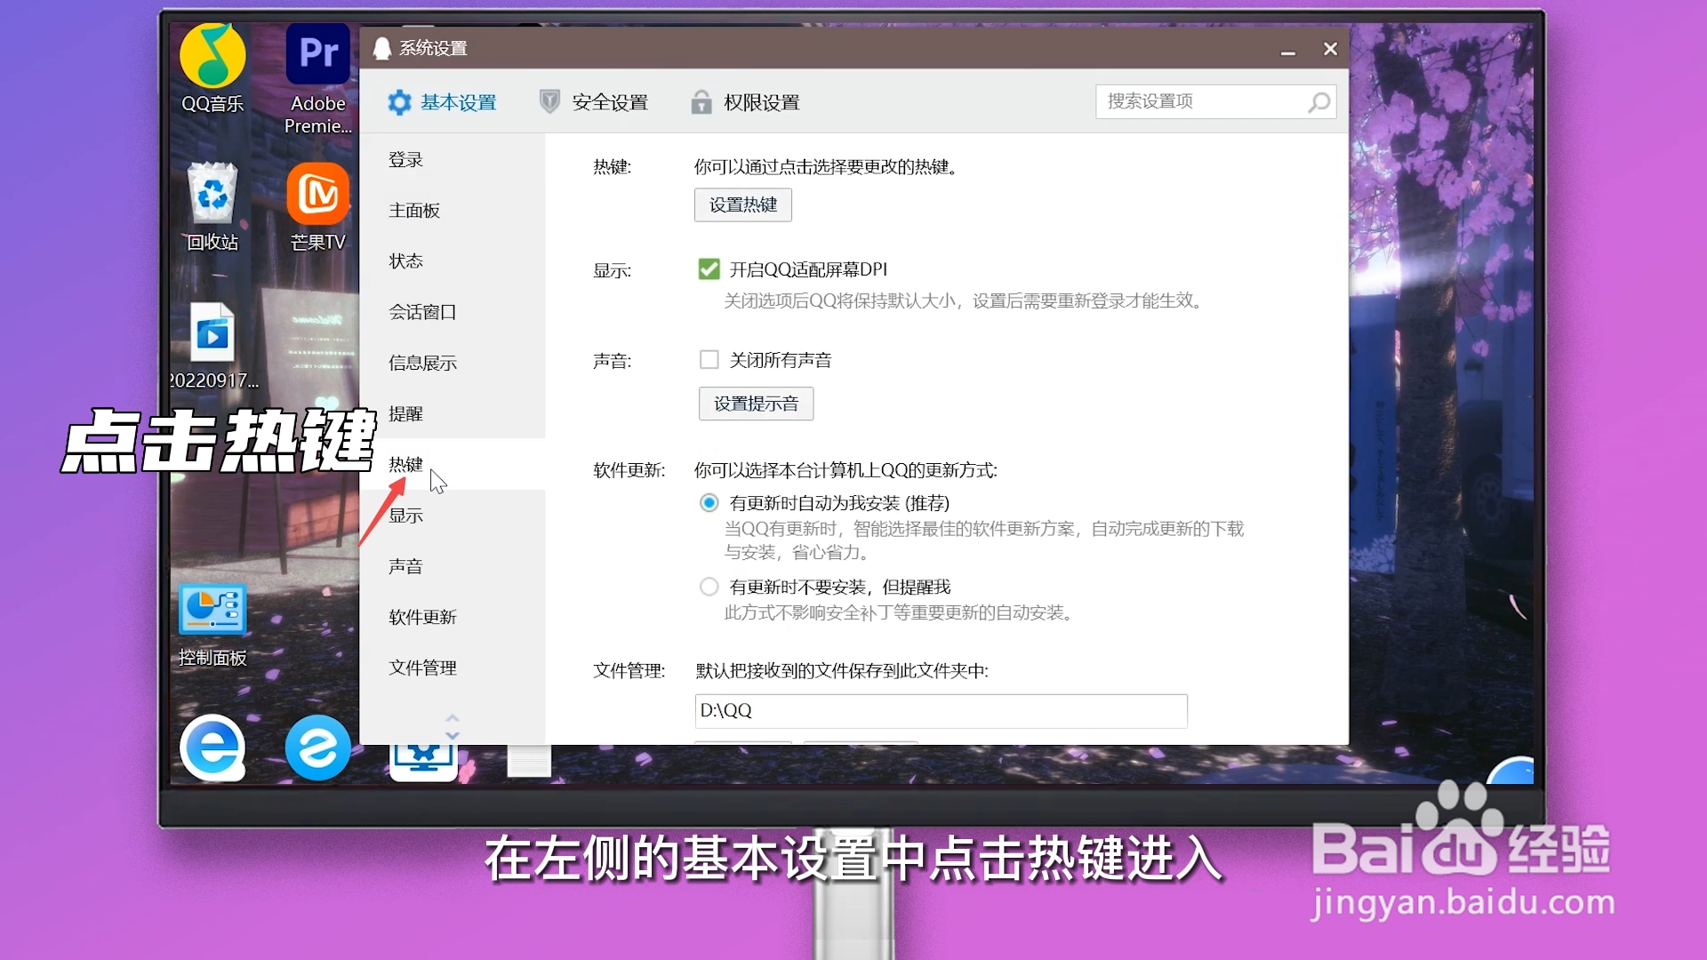Open the 20220917 video file icon
Screen dimensions: 1707x960
point(212,347)
